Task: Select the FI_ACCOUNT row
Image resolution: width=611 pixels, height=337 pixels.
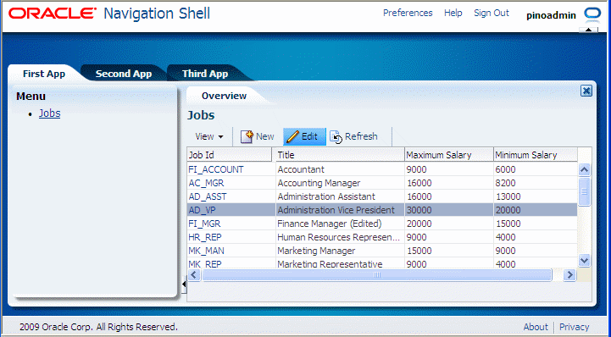Action: tap(382, 169)
